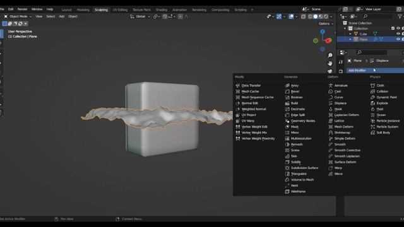Switch to the Layout workspace tab
Viewport: 404px width, 227px height.
pyautogui.click(x=66, y=10)
